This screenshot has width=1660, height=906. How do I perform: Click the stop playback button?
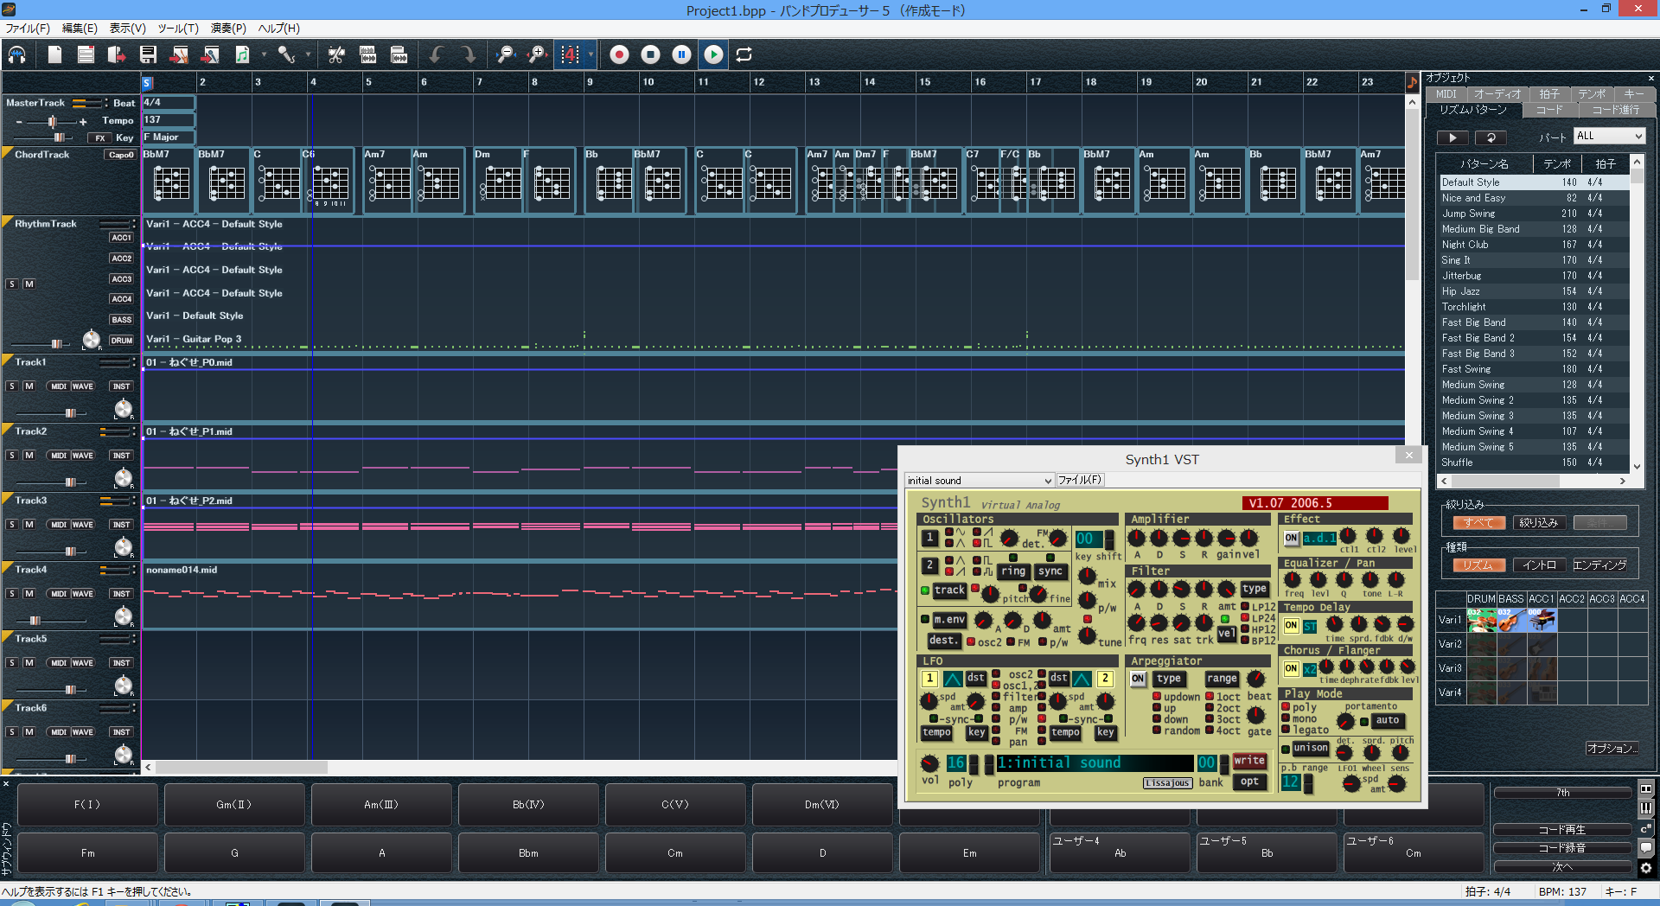650,54
